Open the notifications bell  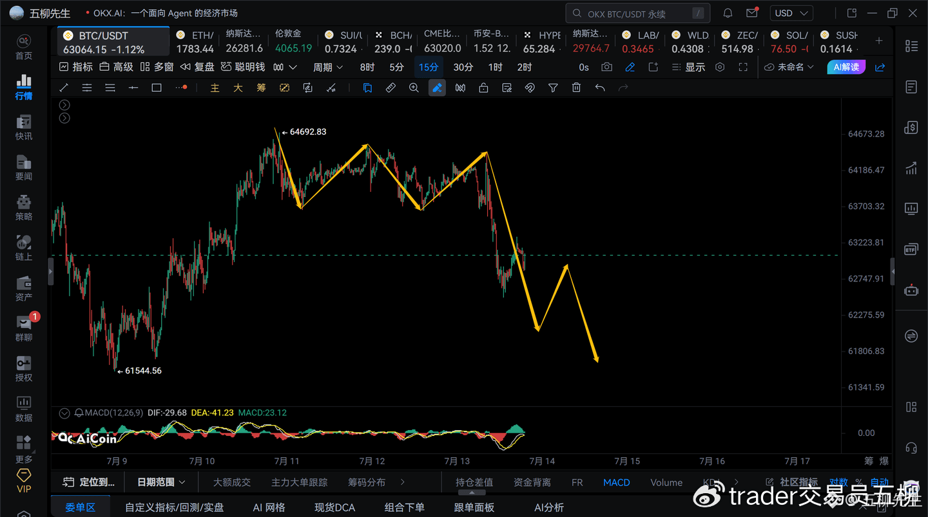(728, 13)
